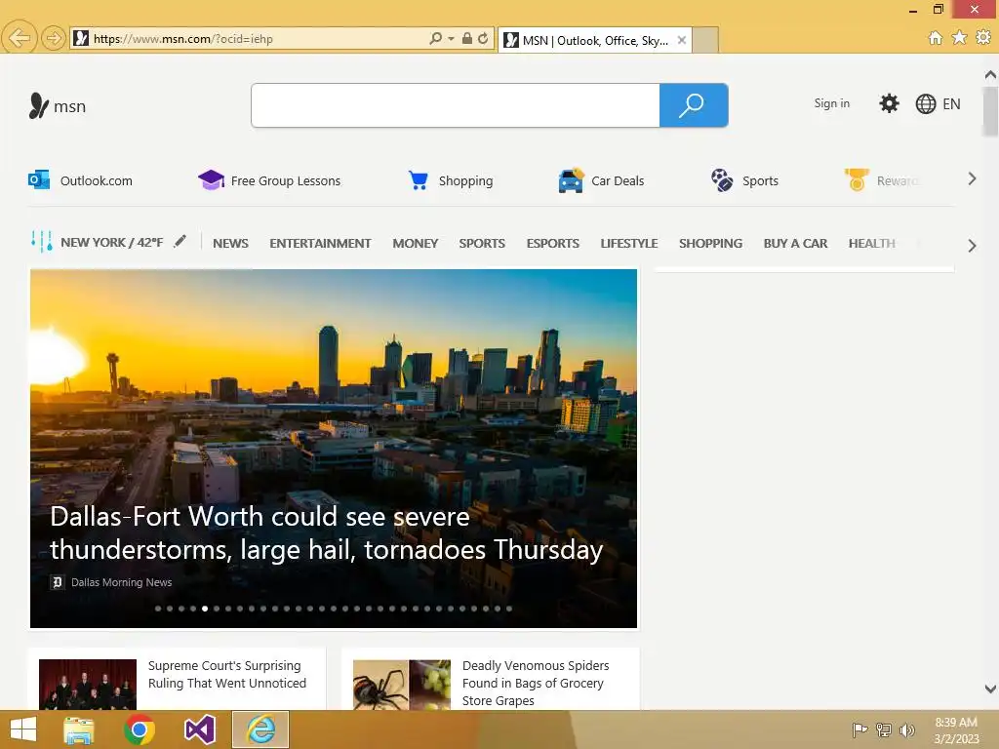Open the SPORTS category in navigation bar
Screen dimensions: 999x749
coord(482,243)
